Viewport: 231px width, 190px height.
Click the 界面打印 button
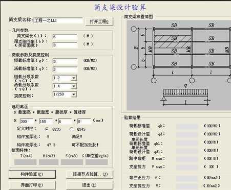coord(32,185)
